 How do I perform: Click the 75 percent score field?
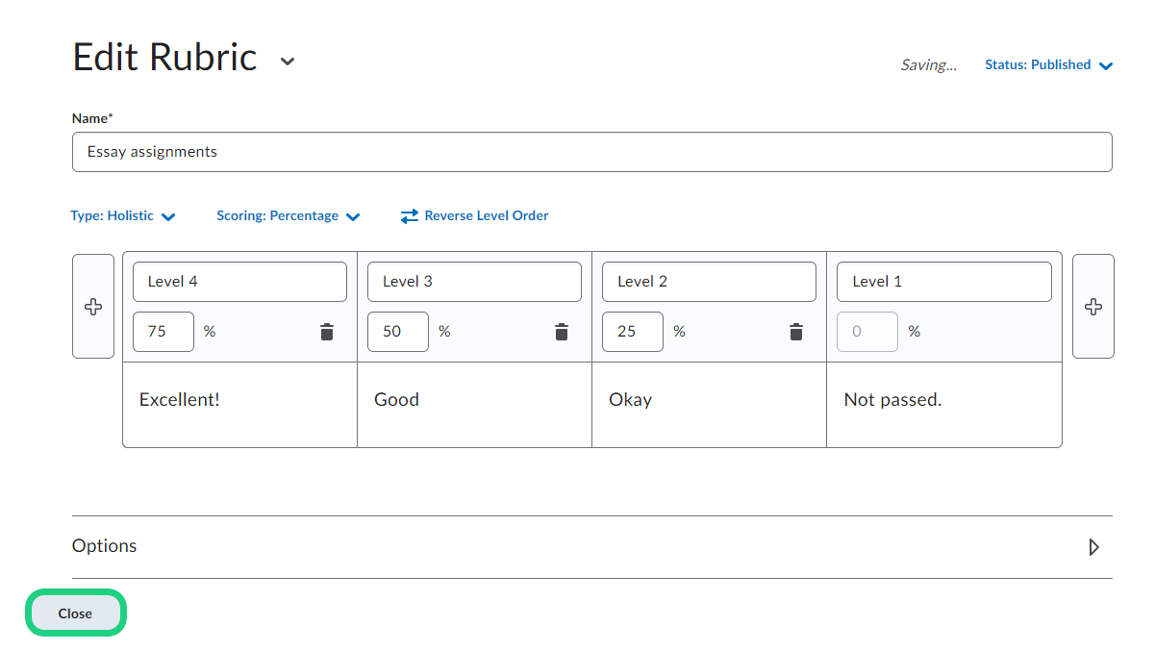pyautogui.click(x=163, y=332)
